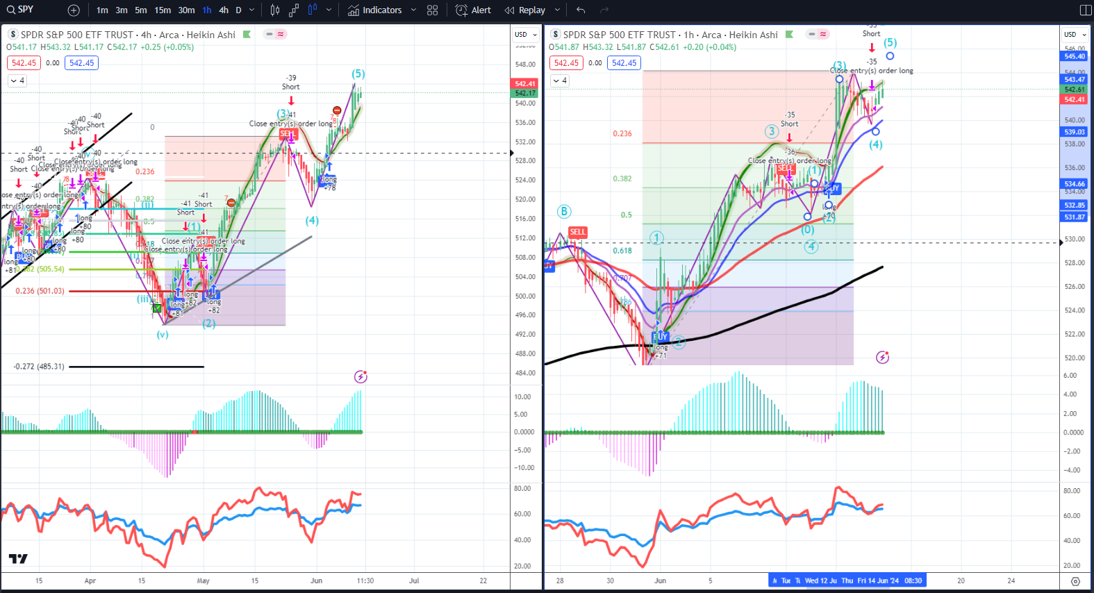Select the blue Heikin Ashi style icon
Image resolution: width=1094 pixels, height=593 pixels.
(x=313, y=10)
